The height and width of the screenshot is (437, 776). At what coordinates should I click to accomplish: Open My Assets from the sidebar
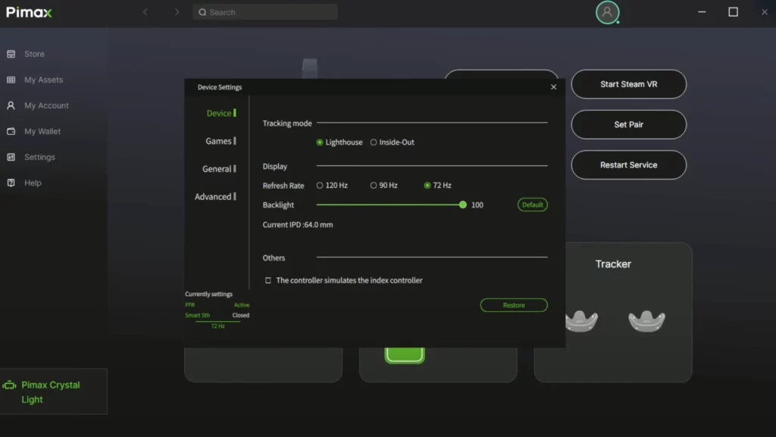[x=43, y=80]
